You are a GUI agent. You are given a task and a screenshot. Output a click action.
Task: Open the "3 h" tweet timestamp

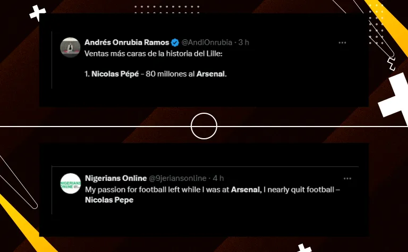coord(244,43)
